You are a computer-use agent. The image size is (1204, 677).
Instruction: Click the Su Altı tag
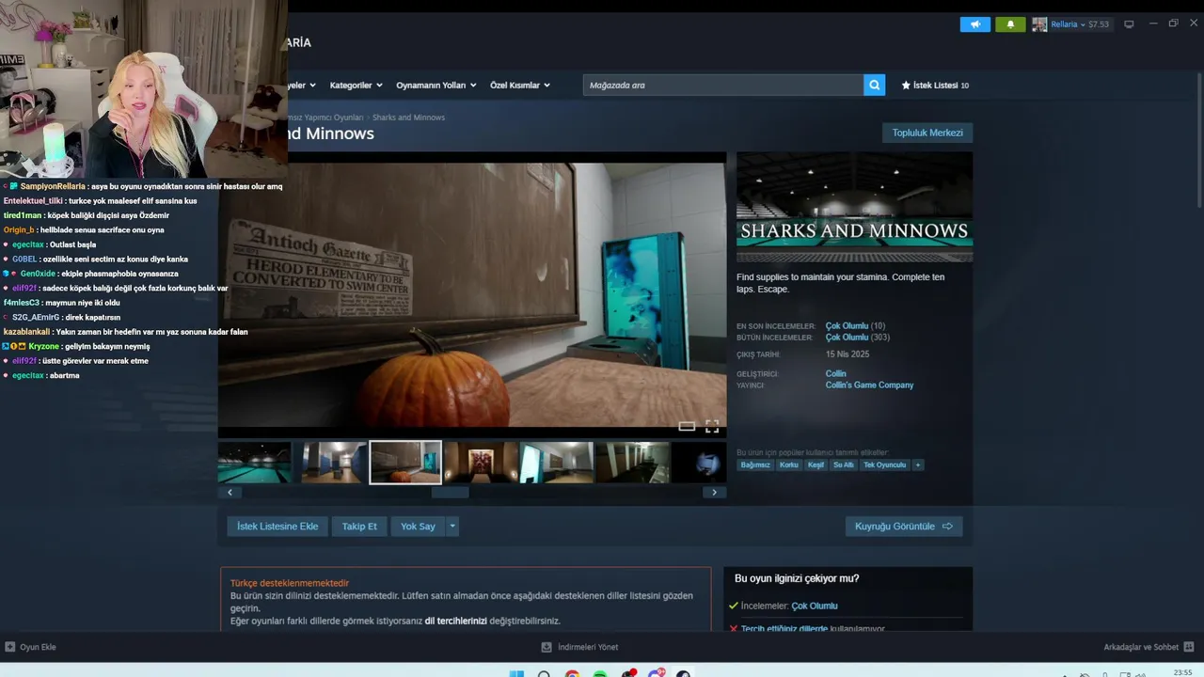(x=844, y=464)
